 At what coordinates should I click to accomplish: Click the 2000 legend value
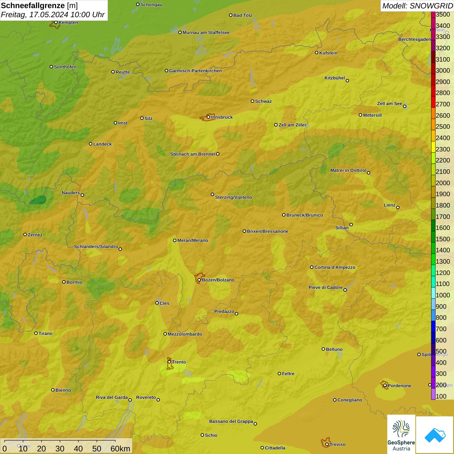coord(443,183)
